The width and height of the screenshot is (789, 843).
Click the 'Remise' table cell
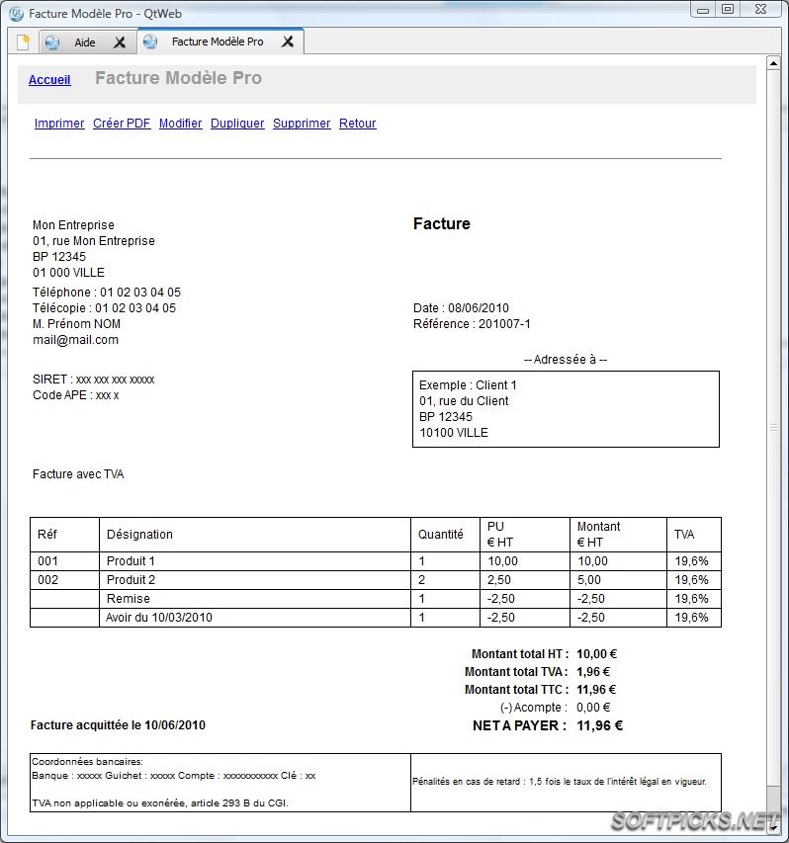[x=255, y=599]
